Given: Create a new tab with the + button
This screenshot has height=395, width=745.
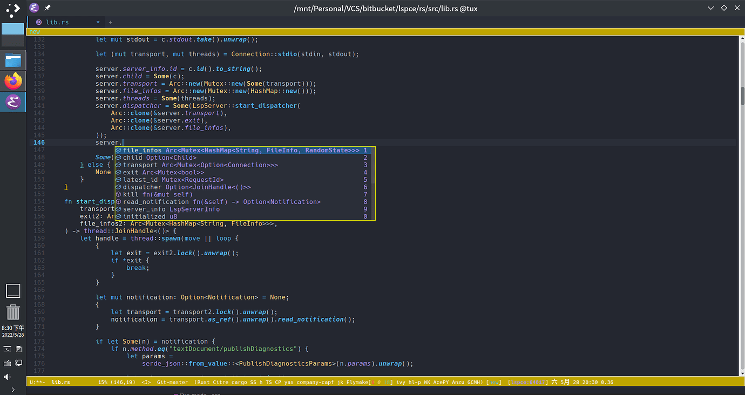Looking at the screenshot, I should pos(110,23).
